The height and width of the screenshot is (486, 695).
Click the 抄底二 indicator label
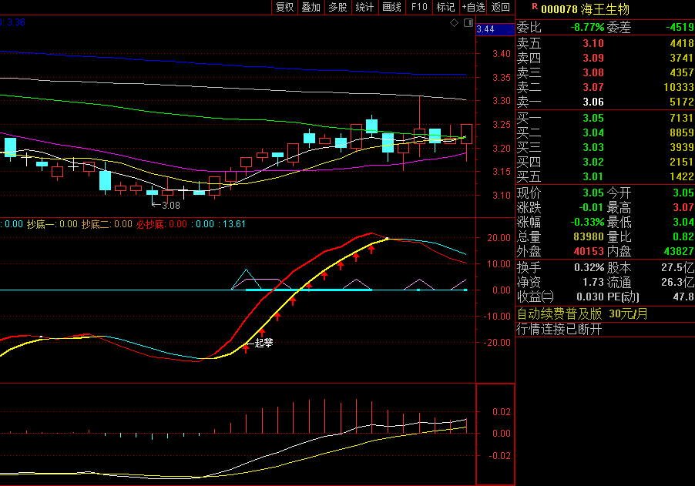(95, 224)
